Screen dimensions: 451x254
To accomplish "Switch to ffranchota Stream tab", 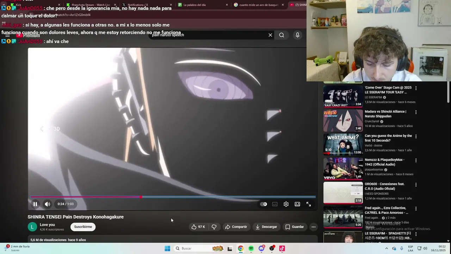I will [x=91, y=5].
